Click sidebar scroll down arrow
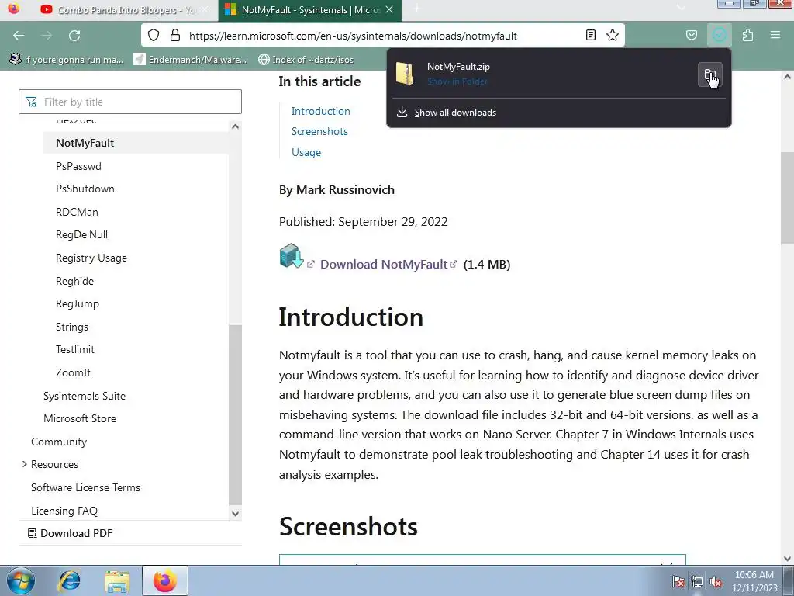794x596 pixels. coord(235,514)
